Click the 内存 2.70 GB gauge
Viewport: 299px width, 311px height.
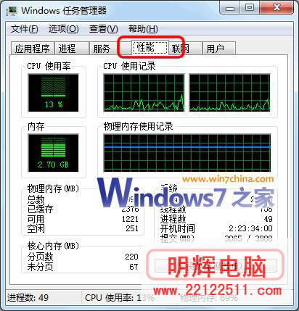click(53, 153)
